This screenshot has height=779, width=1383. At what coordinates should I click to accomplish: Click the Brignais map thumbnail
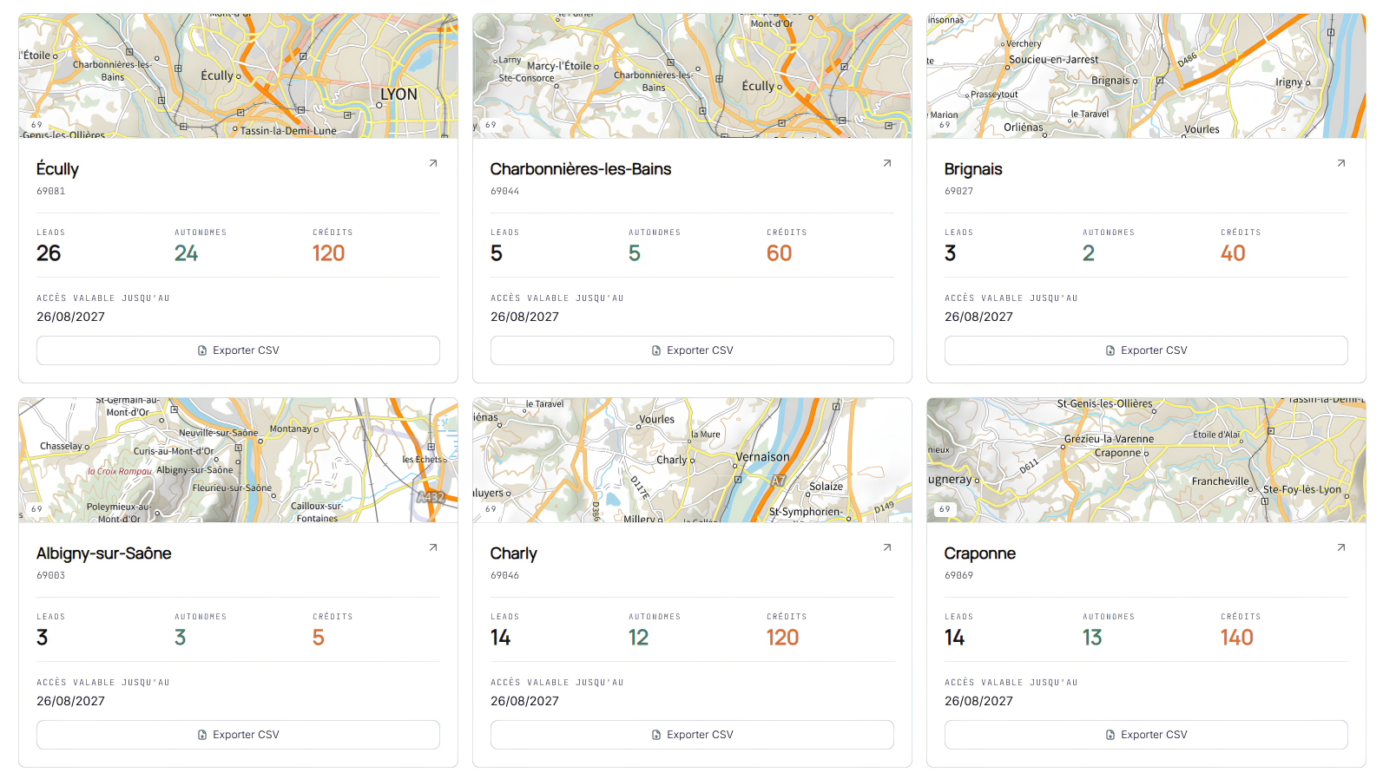(x=1146, y=75)
